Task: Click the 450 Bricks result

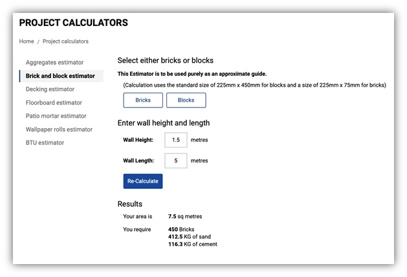Action: coord(181,229)
